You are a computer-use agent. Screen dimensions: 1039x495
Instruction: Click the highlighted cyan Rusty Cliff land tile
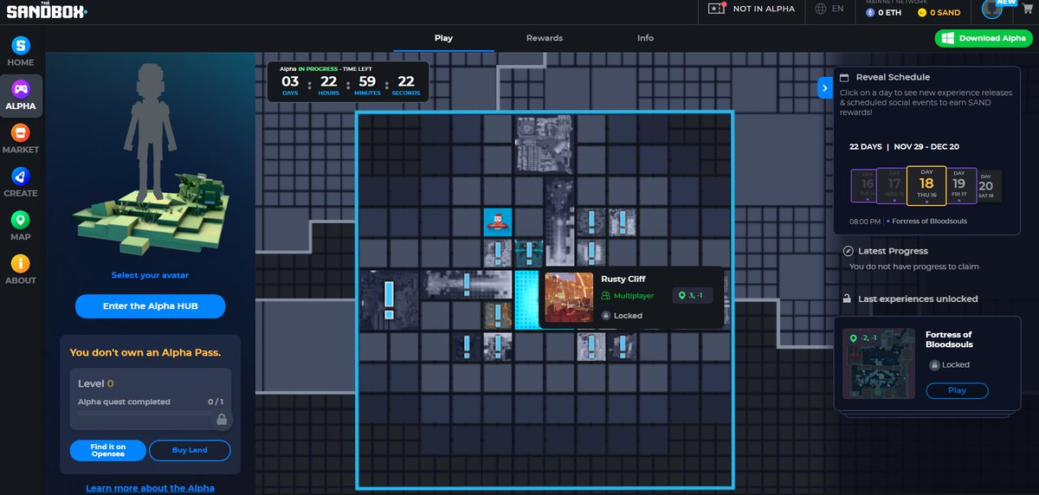point(527,299)
